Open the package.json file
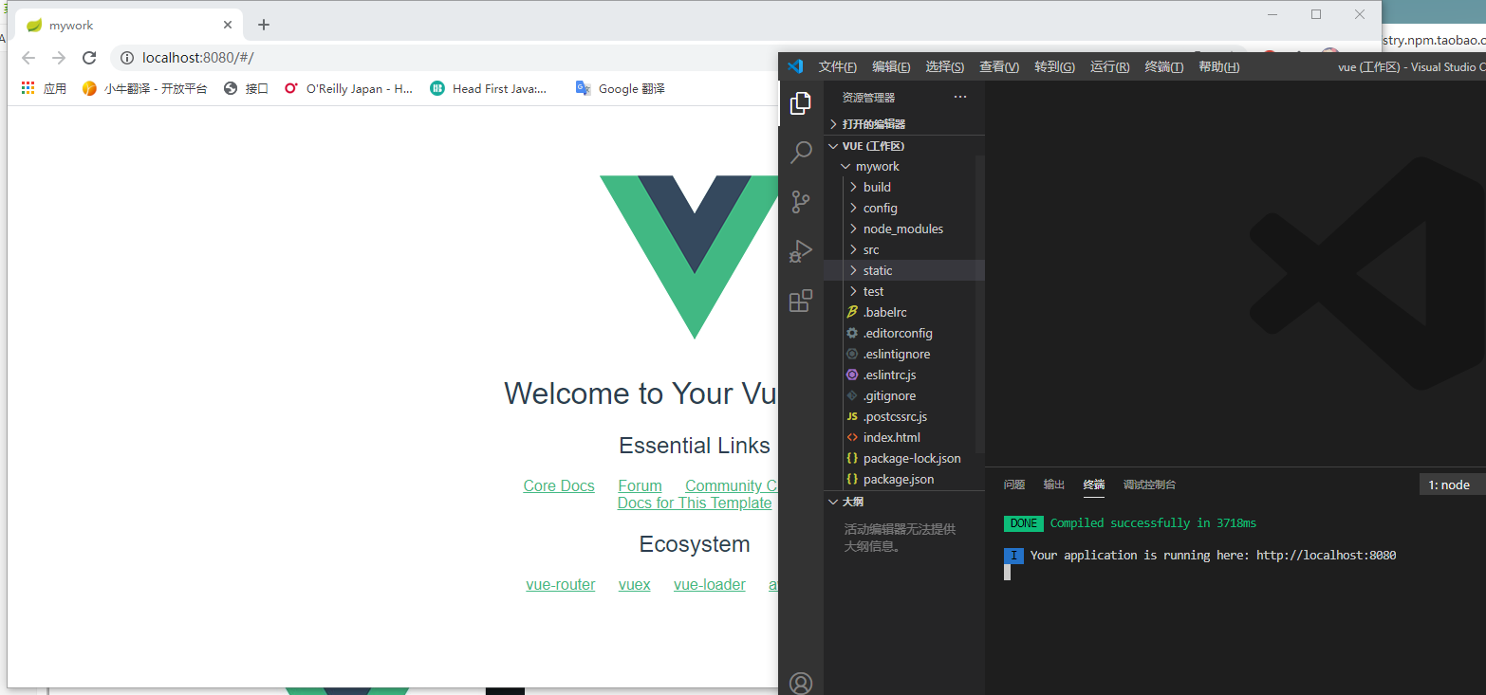Viewport: 1486px width, 695px height. click(904, 479)
